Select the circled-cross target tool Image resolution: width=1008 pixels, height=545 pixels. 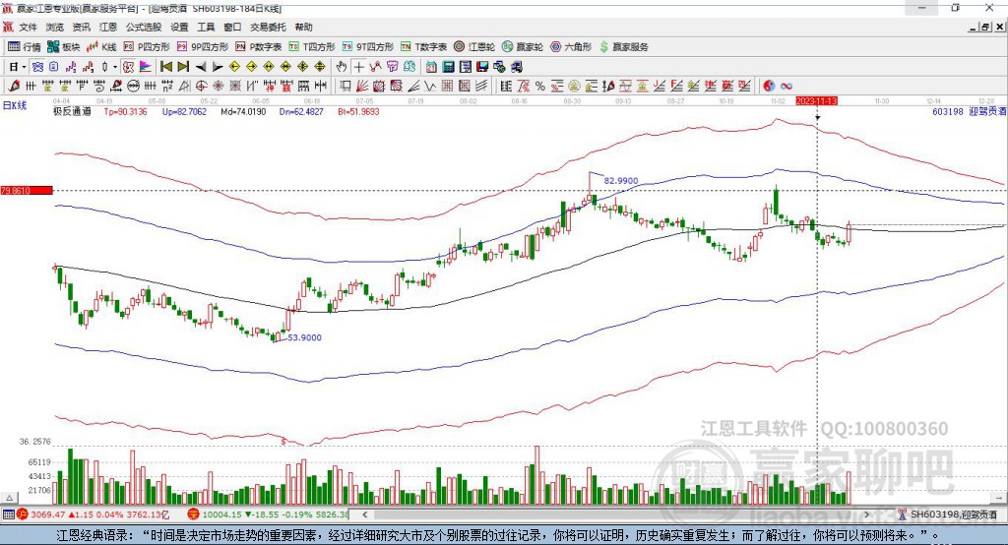[201, 87]
